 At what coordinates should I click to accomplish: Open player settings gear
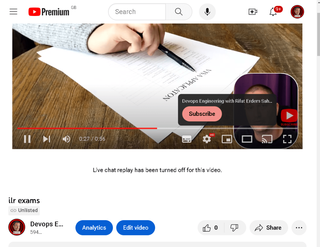click(x=207, y=139)
